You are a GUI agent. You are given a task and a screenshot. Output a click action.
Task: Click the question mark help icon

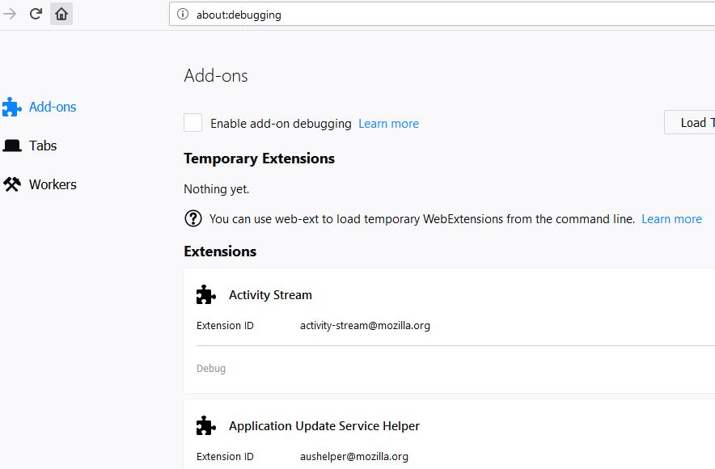pos(192,218)
